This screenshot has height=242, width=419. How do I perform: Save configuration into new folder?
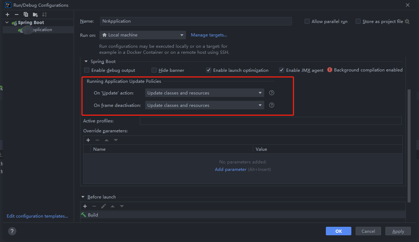pos(35,15)
